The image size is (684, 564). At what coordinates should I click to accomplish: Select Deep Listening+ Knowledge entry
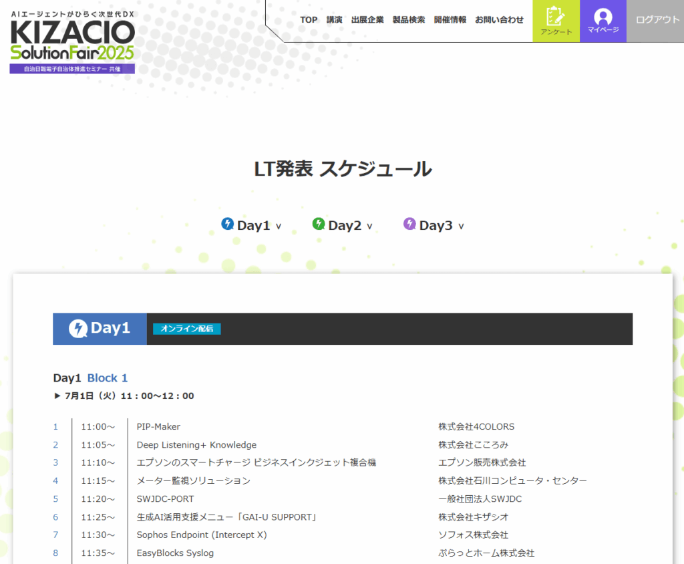tap(196, 445)
